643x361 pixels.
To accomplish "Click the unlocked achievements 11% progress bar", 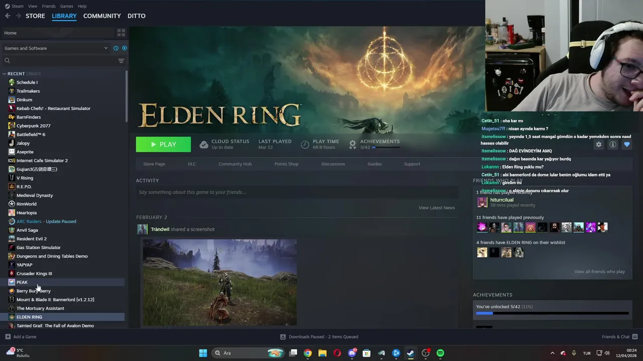I will click(x=553, y=313).
